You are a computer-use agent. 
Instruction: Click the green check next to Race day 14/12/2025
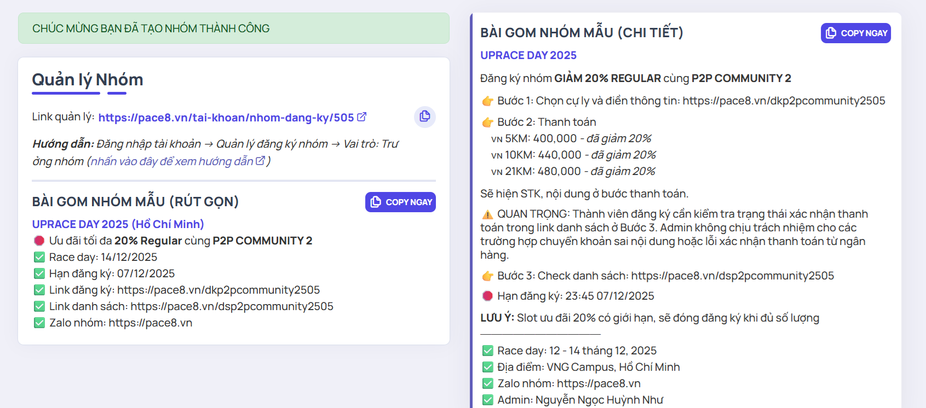pos(39,258)
